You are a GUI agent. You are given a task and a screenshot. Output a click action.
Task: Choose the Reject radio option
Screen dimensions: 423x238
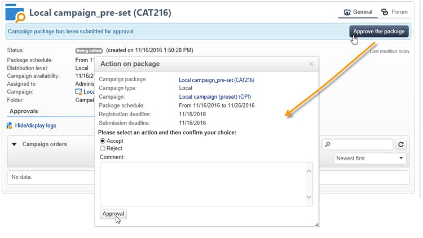point(103,148)
